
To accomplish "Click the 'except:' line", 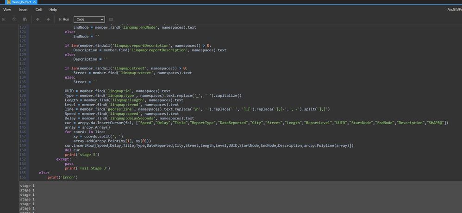I will [x=63, y=159].
